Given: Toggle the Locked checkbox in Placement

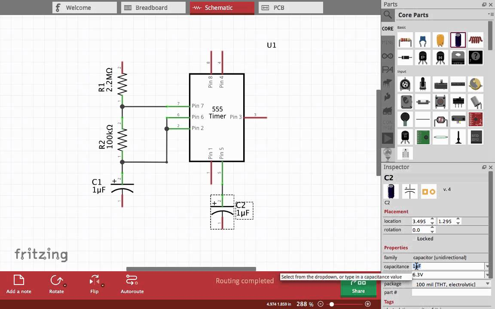Looking at the screenshot, I should click(x=415, y=239).
